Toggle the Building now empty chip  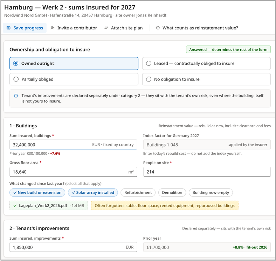(x=211, y=192)
